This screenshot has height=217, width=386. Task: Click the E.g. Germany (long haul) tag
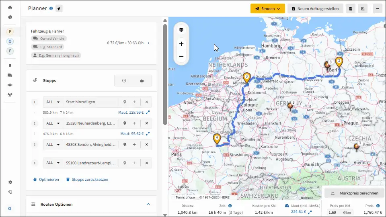click(x=56, y=55)
